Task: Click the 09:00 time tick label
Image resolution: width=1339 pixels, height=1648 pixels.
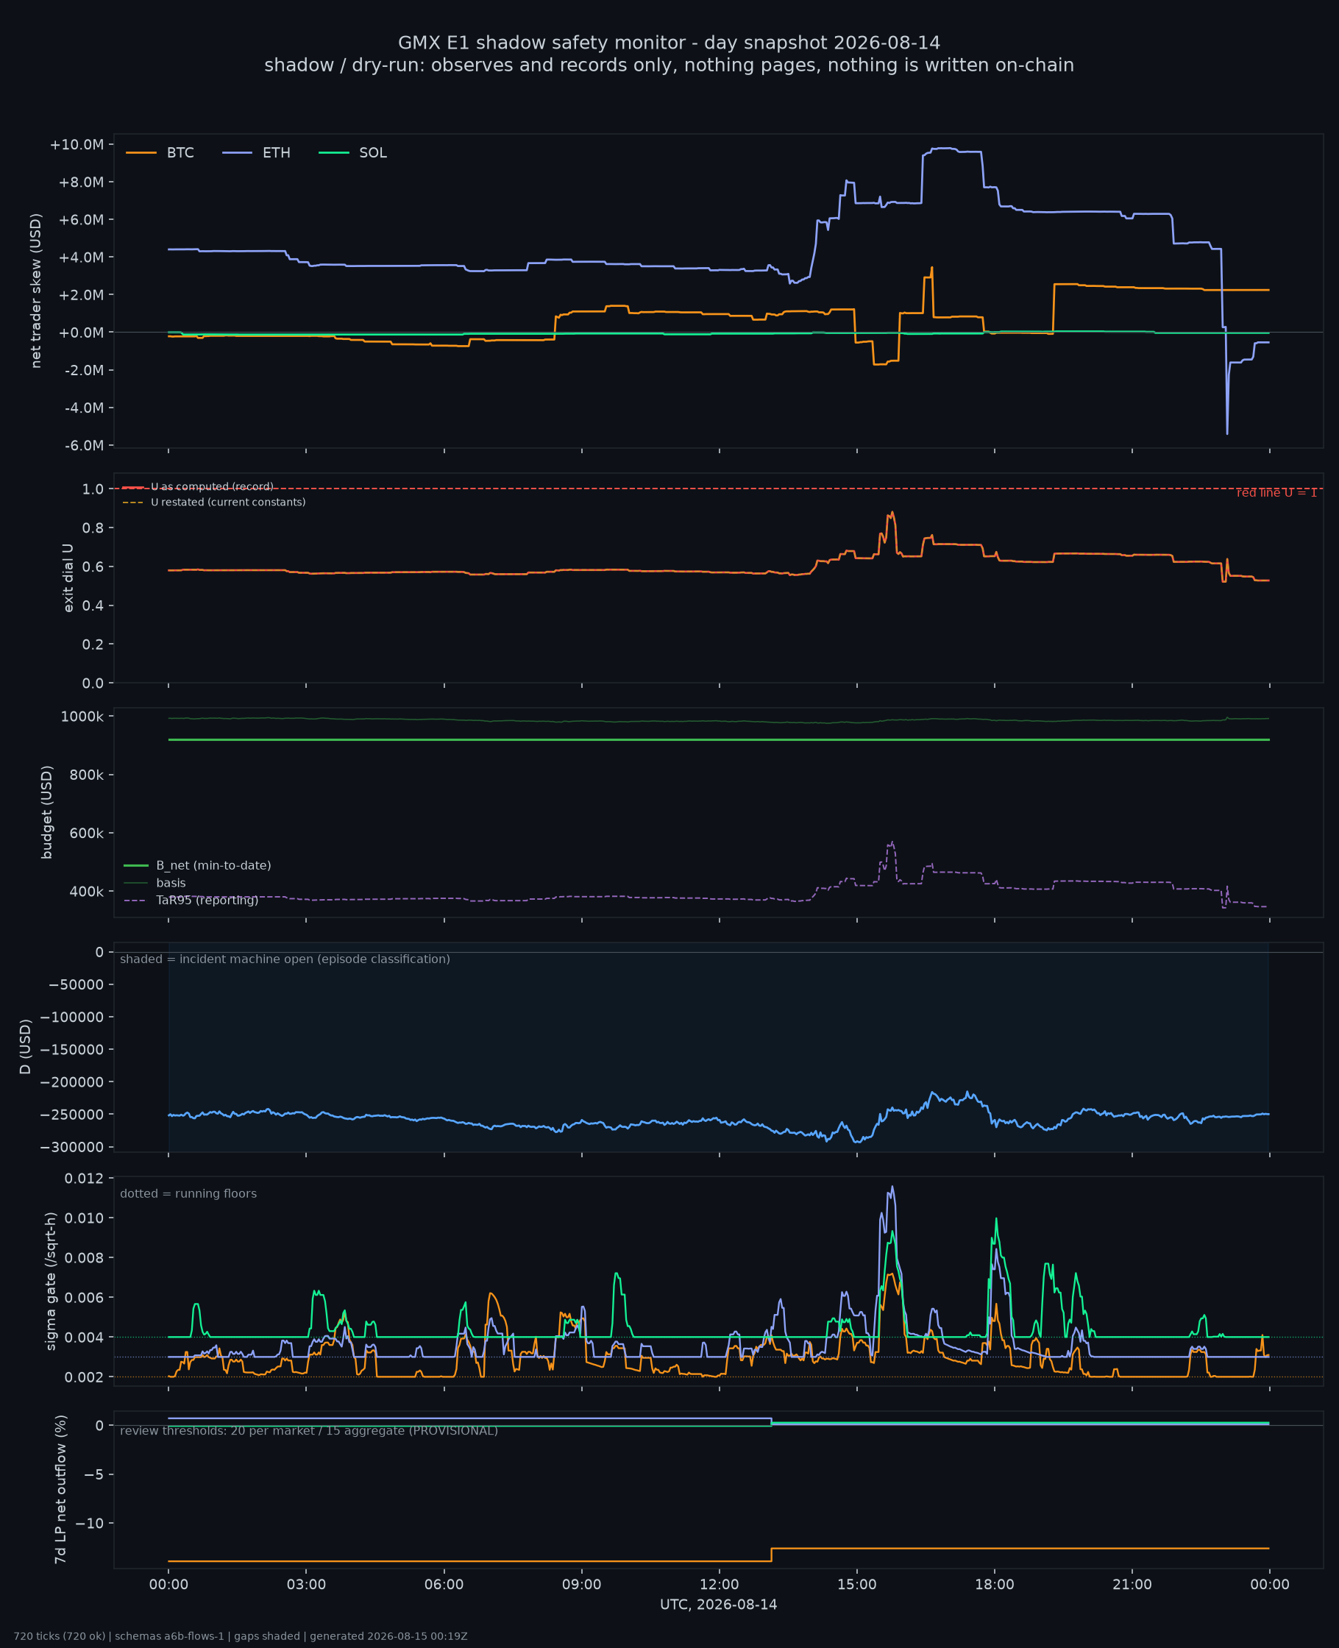Action: 581,1585
